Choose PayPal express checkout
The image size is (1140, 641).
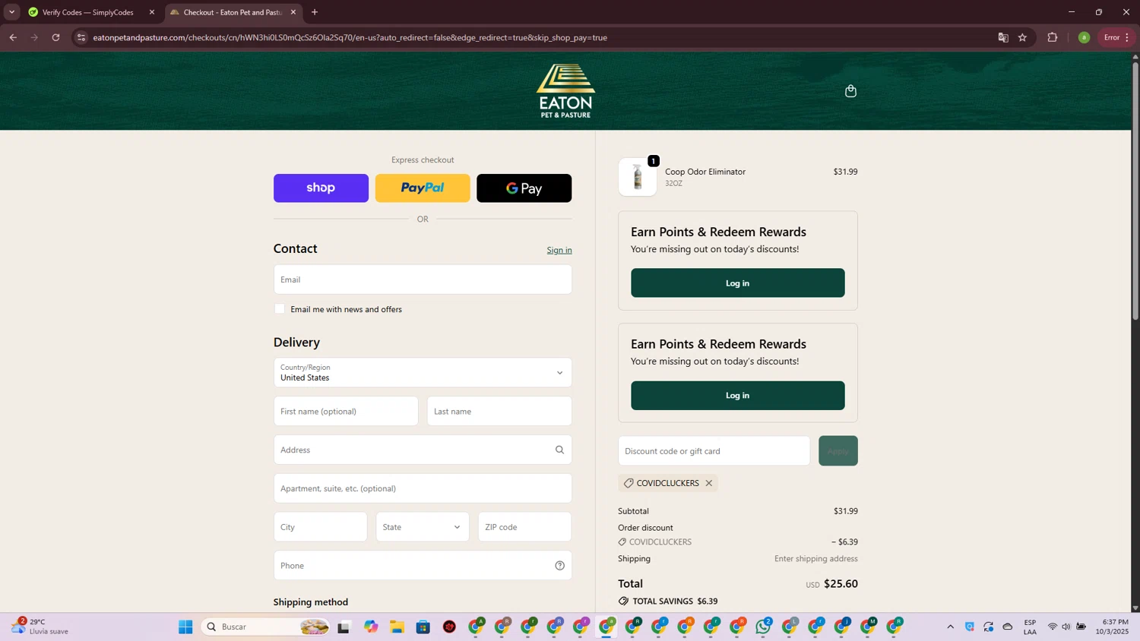click(x=423, y=188)
